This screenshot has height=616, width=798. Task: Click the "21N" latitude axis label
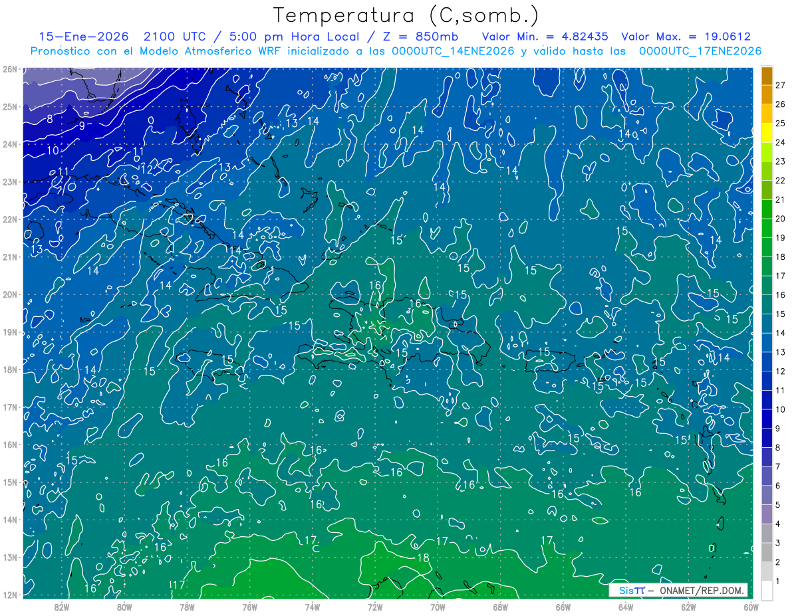pyautogui.click(x=10, y=257)
